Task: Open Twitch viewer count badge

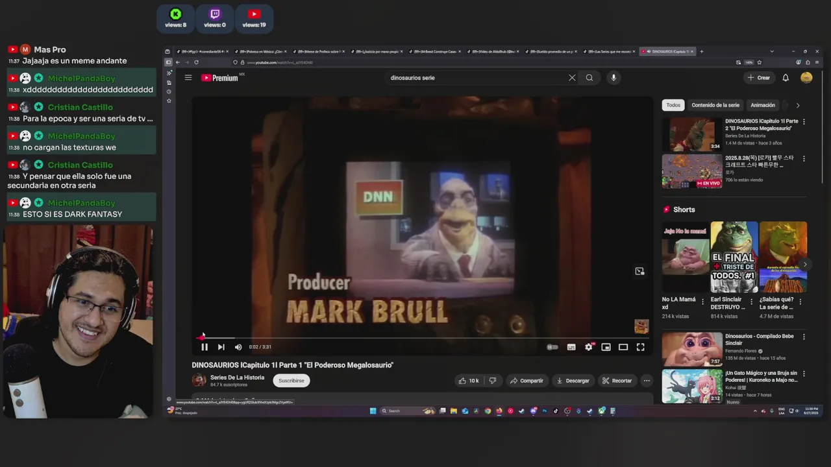Action: point(215,18)
